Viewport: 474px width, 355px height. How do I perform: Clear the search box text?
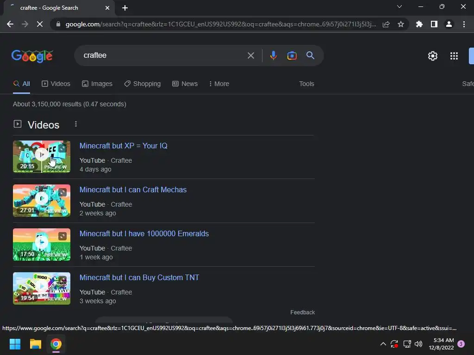pos(250,55)
